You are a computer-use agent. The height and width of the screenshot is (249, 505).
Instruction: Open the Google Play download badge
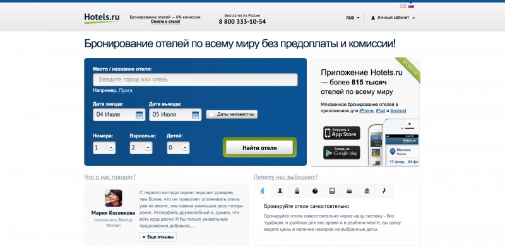[342, 153]
